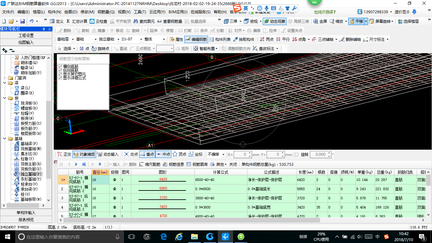Select the 三维 view cube icon
The image size is (432, 243).
(226, 21)
